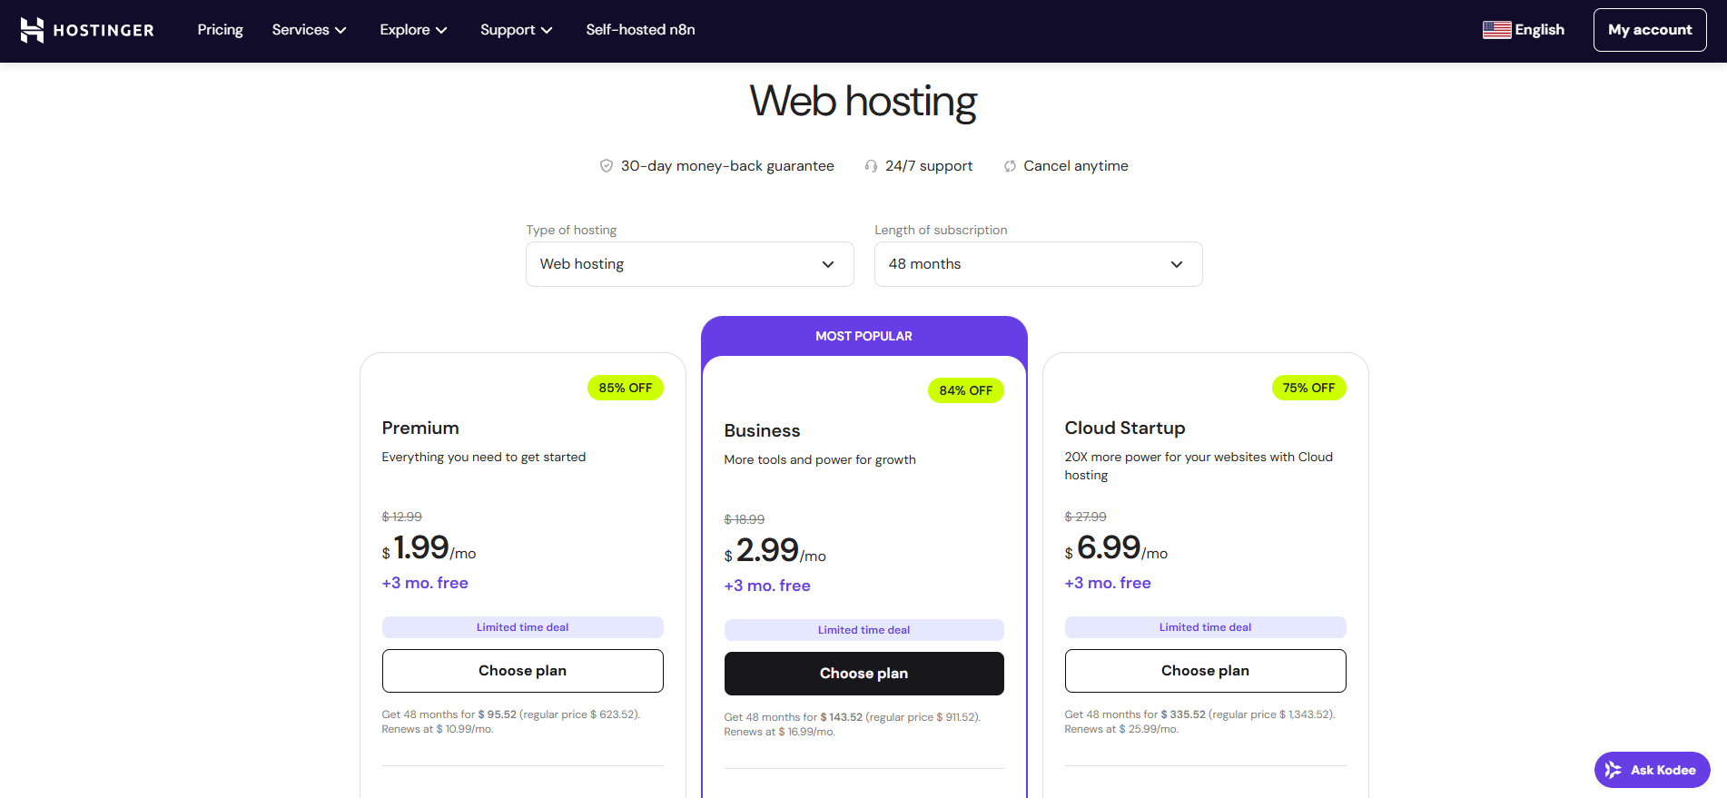This screenshot has width=1727, height=798.
Task: Click Business's +3 mo. free text
Action: coord(767,586)
